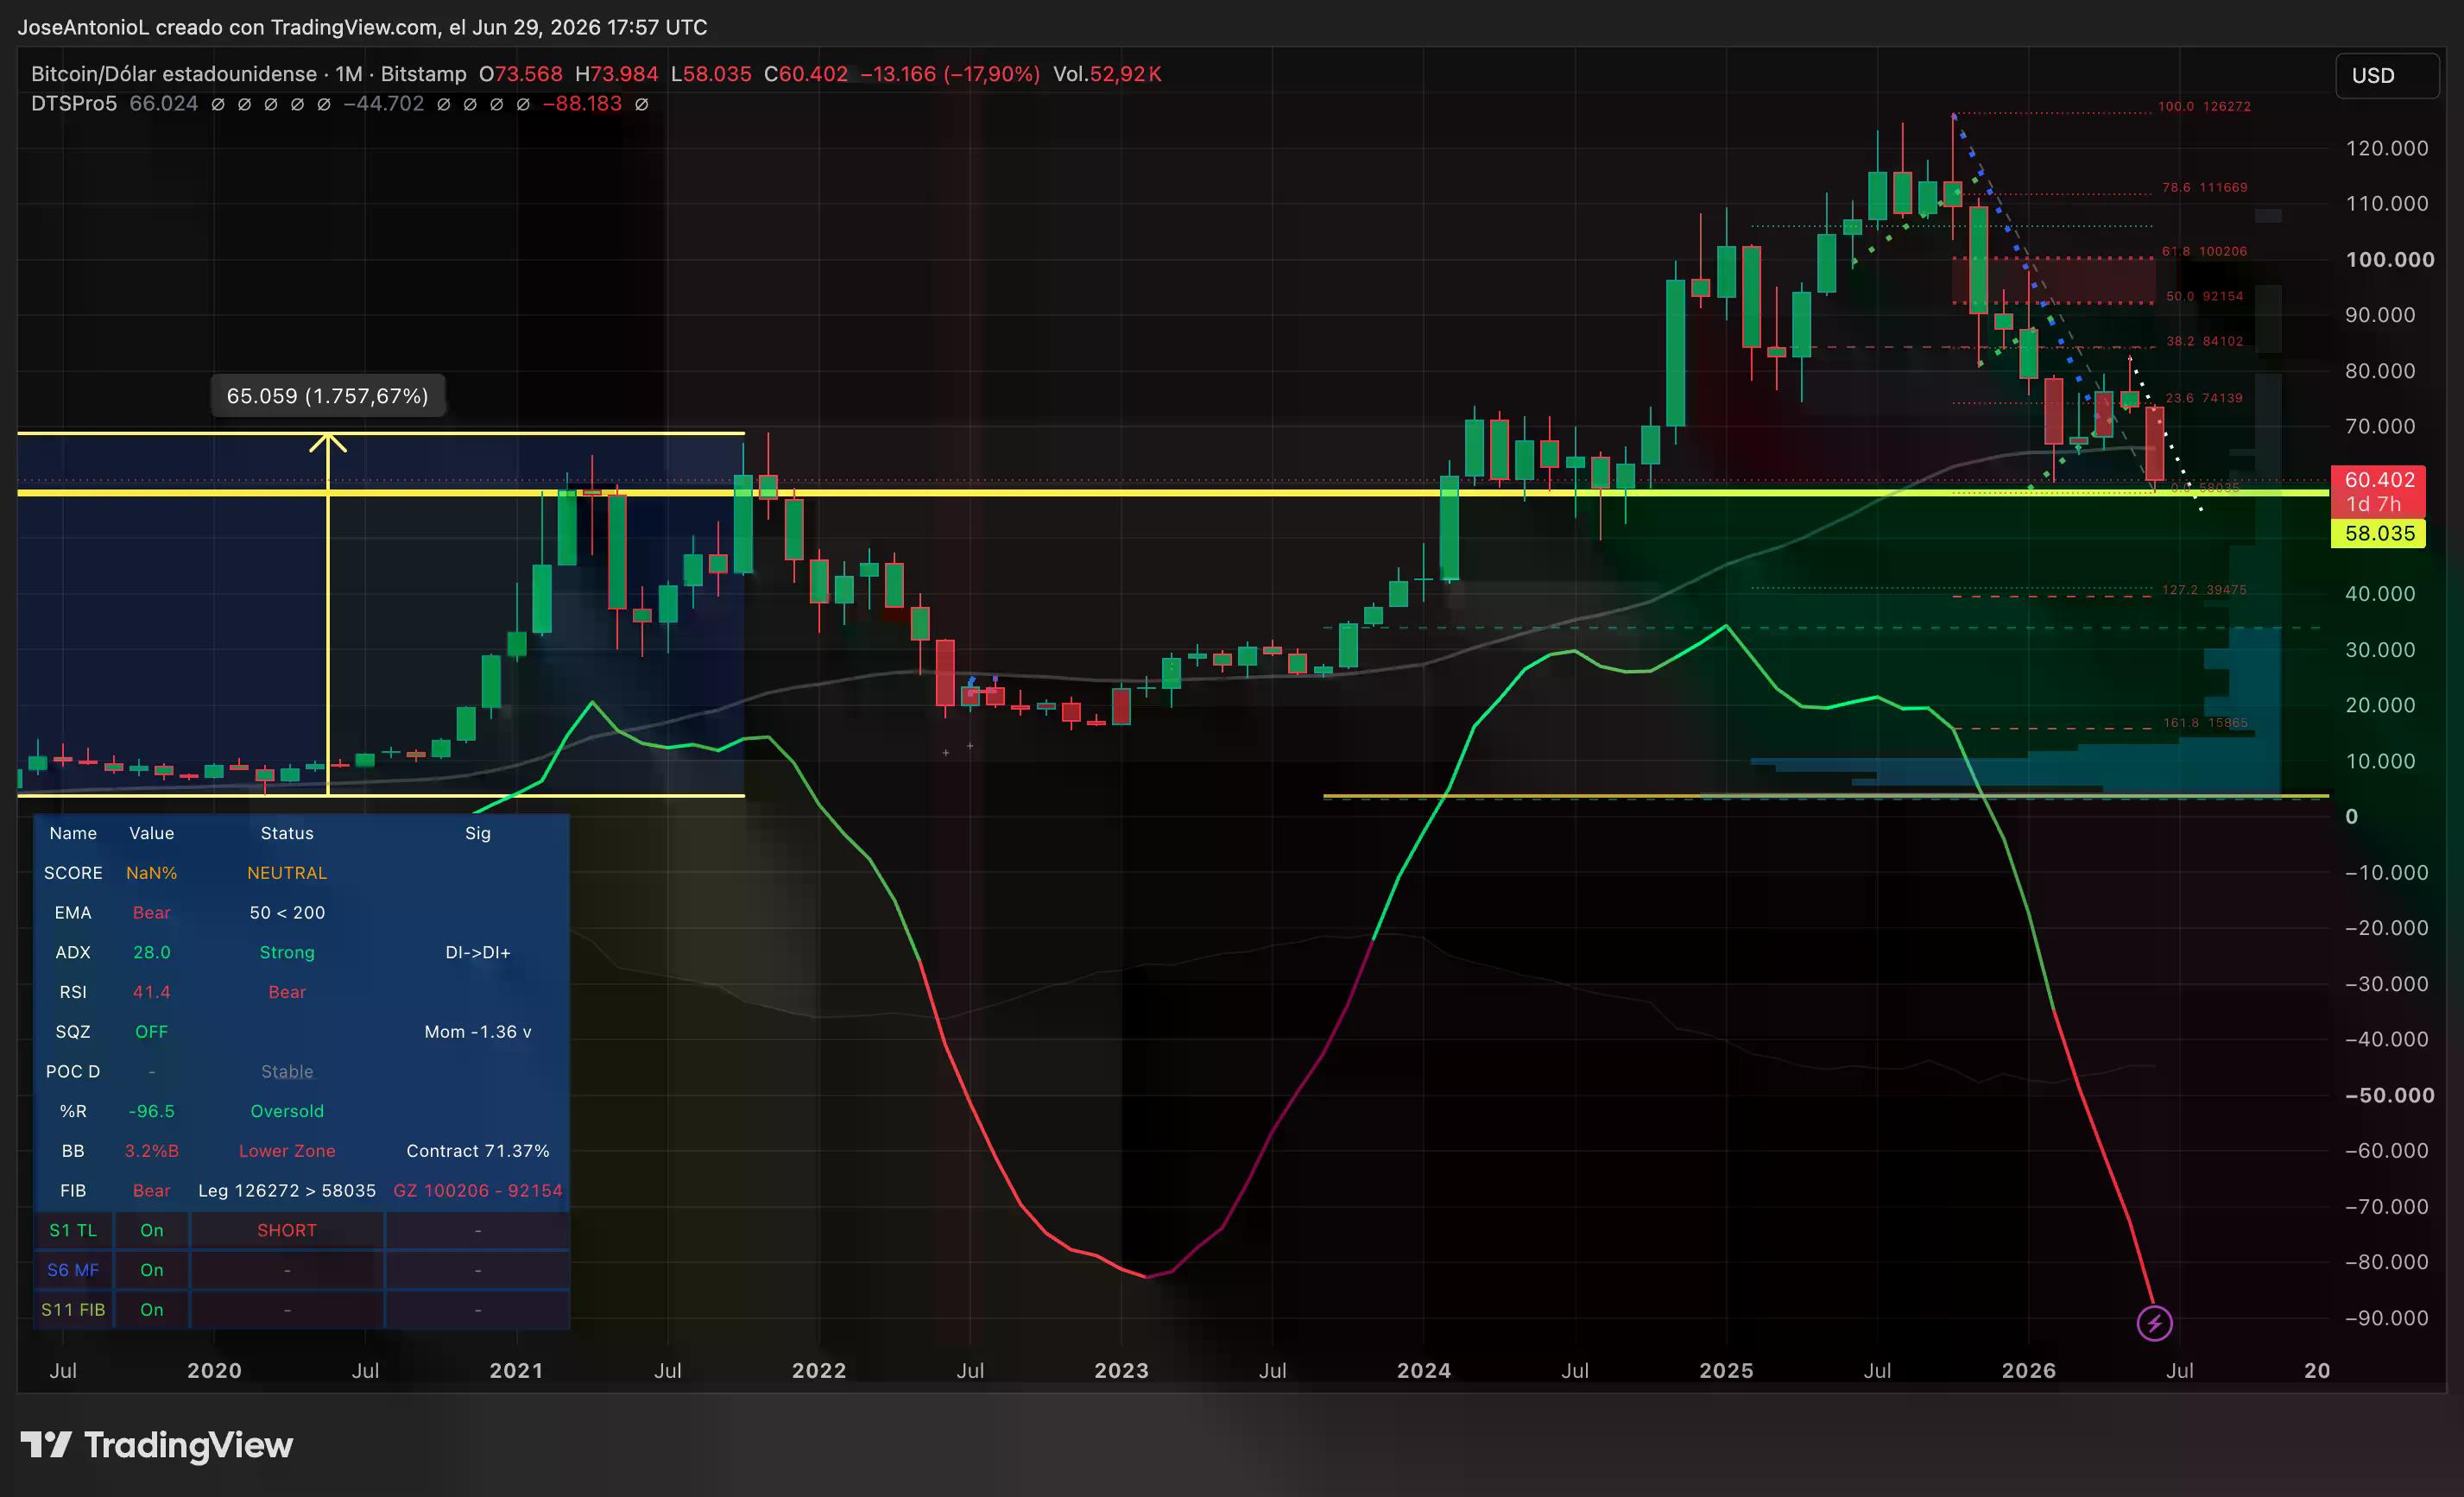Click the change value −13.166 (−17,90%)

950,74
